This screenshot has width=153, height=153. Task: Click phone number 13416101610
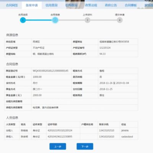(x=107, y=137)
